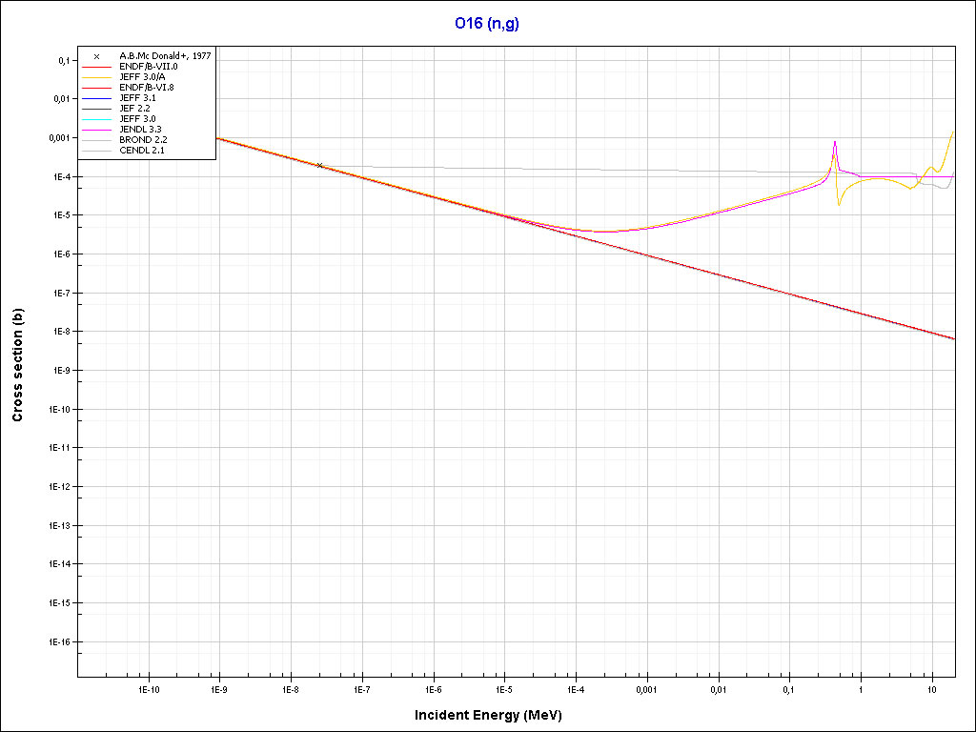Click the magenta resonance peak near 0.4 MeV

pos(835,143)
